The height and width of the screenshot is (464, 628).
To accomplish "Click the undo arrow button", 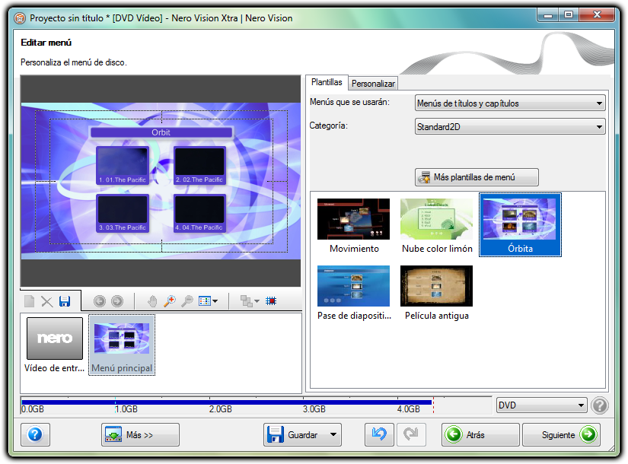I will pos(379,434).
